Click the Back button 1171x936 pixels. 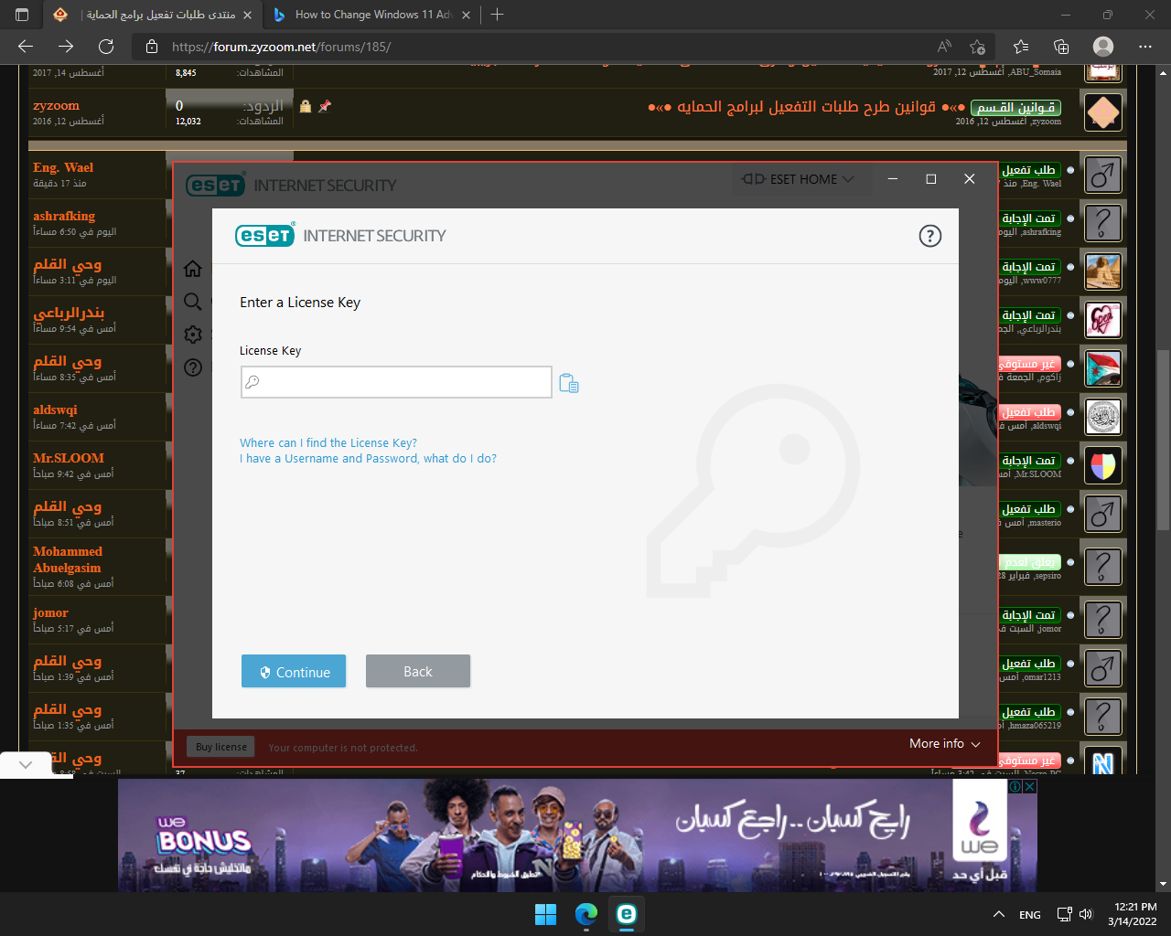tap(418, 671)
